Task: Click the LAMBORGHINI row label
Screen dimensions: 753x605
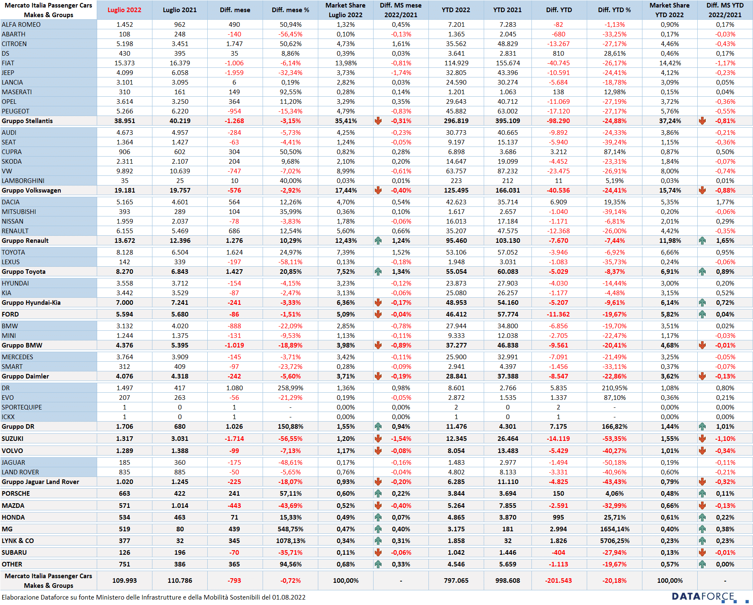Action: pos(23,181)
